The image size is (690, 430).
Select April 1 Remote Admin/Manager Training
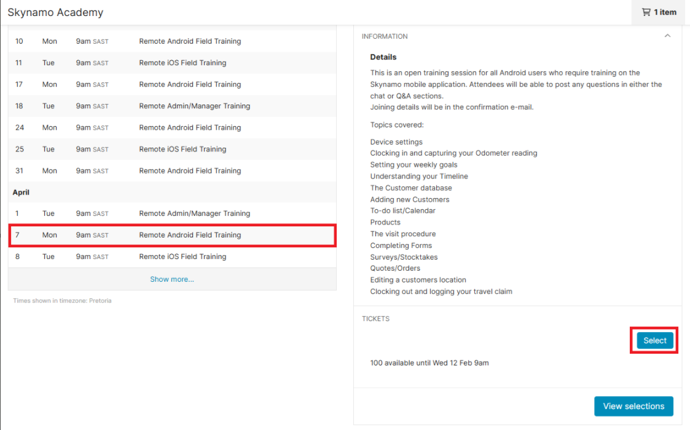[x=194, y=213]
